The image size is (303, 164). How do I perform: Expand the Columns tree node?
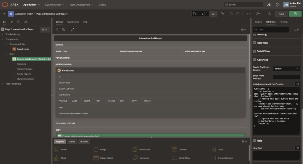[x=14, y=64]
